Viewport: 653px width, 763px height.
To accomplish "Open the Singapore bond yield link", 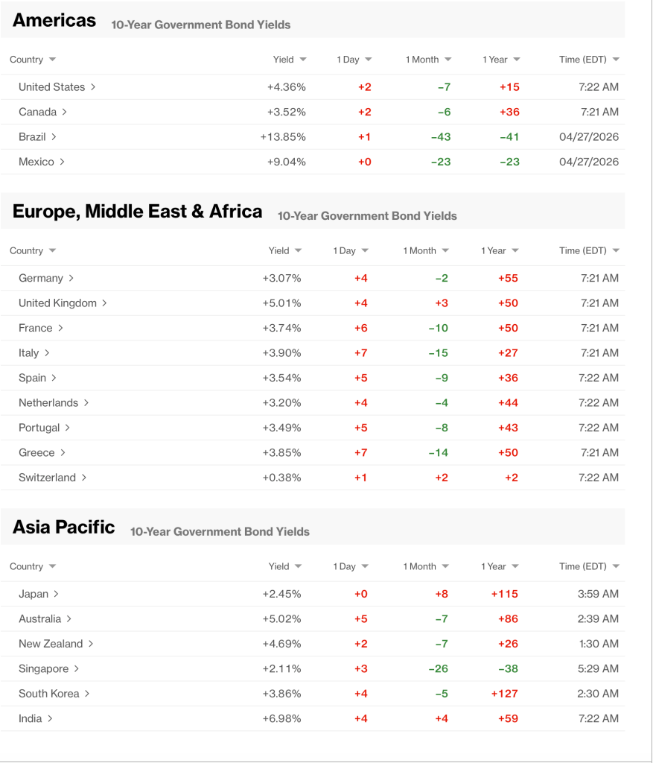I will pyautogui.click(x=43, y=669).
